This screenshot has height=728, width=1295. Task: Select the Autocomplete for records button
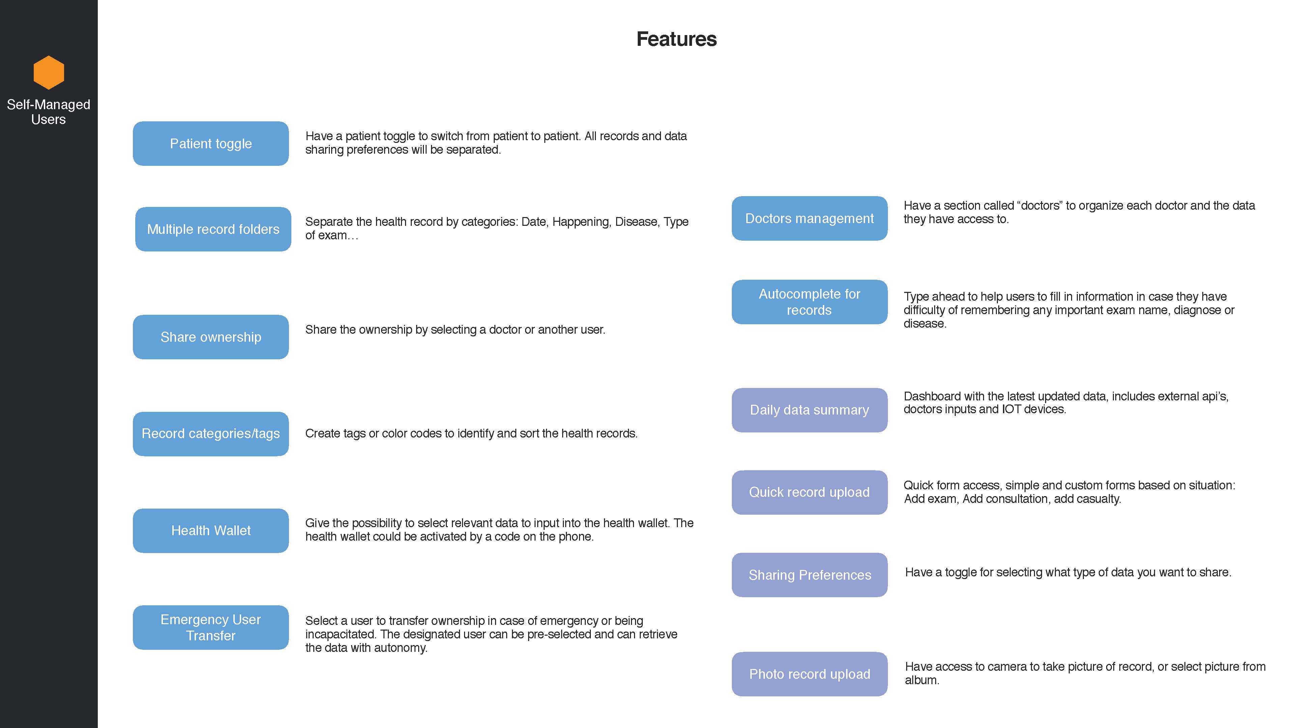809,302
